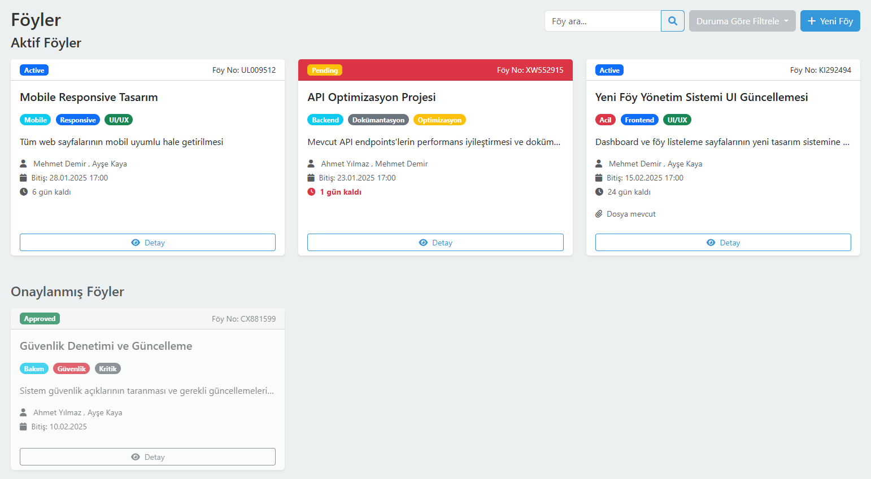Click the calendar icon on Mobile Responsive Tasarım card
871x479 pixels.
point(23,178)
